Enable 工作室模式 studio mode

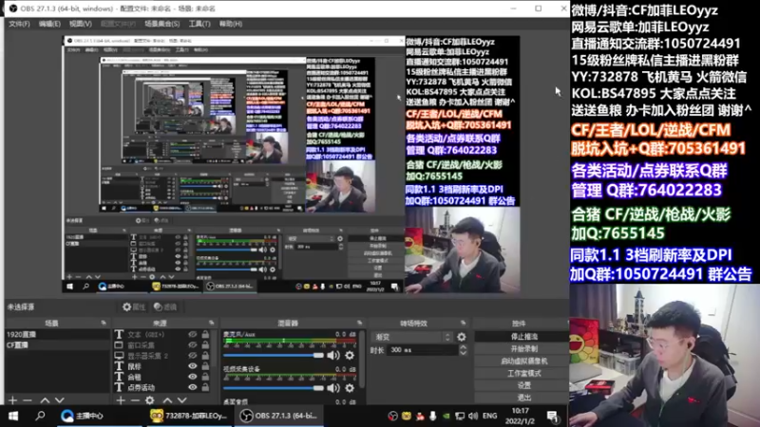click(523, 373)
